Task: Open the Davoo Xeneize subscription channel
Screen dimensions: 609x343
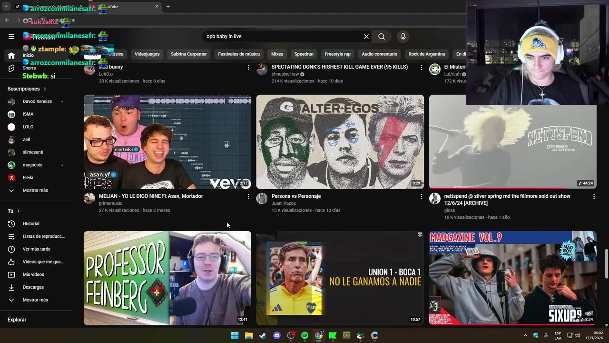Action: click(37, 101)
